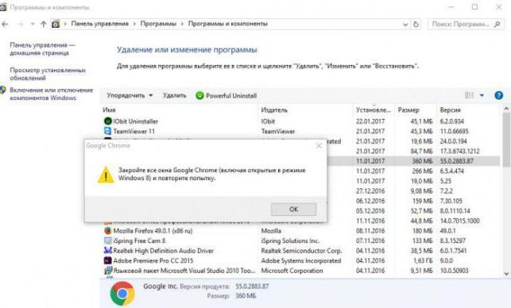Screen dimensions: 511x308
Task: Select IObit Uninstaller program row
Action: pos(300,121)
